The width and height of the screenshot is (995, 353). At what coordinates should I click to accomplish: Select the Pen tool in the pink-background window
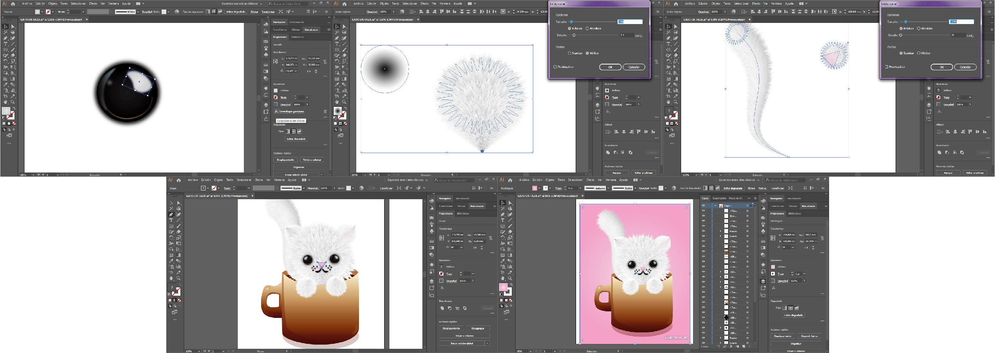pyautogui.click(x=503, y=214)
